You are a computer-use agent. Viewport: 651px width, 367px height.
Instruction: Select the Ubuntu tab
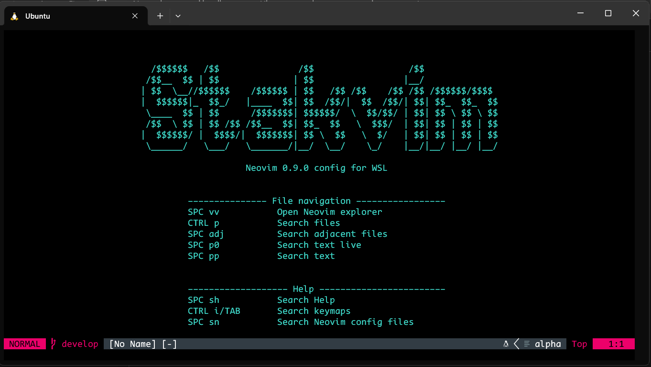[x=75, y=16]
